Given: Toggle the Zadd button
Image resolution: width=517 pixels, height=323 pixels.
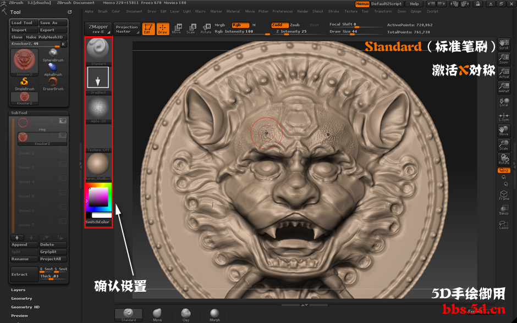Looking at the screenshot, I should [x=280, y=25].
